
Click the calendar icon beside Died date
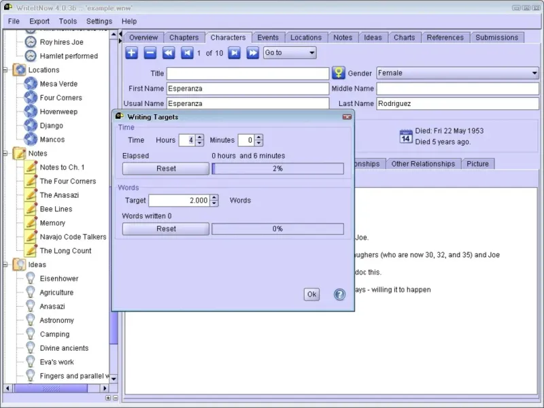click(x=406, y=136)
